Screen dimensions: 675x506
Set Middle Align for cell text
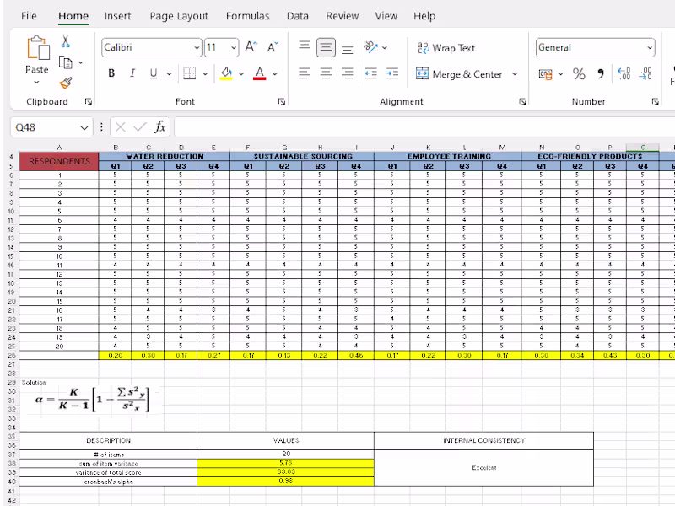click(x=326, y=47)
